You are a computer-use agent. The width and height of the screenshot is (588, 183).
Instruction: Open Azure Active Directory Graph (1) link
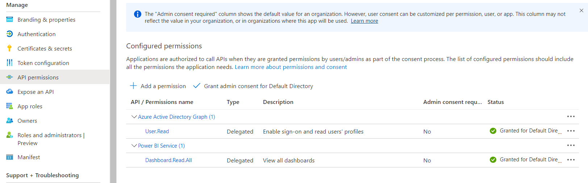[x=176, y=117]
